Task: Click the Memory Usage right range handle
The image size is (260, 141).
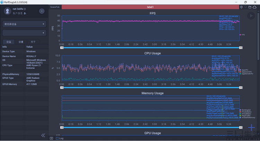Action: [x=241, y=128]
